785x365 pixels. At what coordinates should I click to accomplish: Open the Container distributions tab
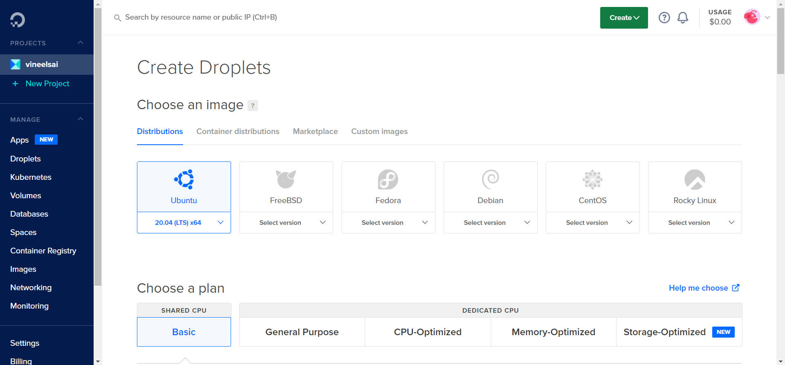click(238, 132)
